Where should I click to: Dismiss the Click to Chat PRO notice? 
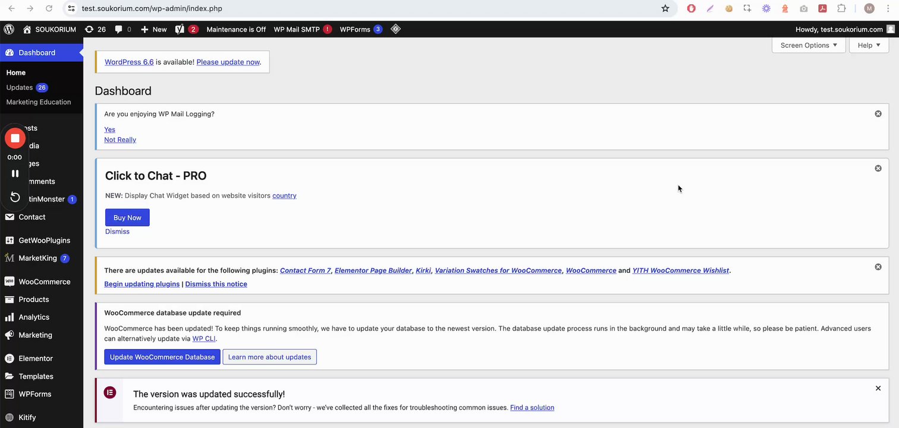click(x=878, y=168)
